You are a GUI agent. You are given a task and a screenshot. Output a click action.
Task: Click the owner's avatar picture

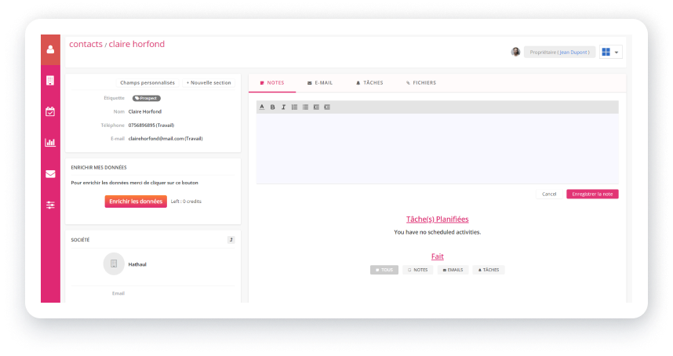click(x=515, y=52)
